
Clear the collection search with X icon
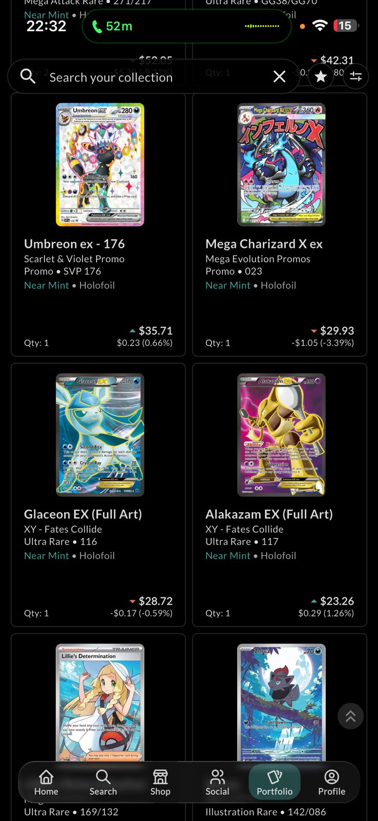(x=279, y=76)
